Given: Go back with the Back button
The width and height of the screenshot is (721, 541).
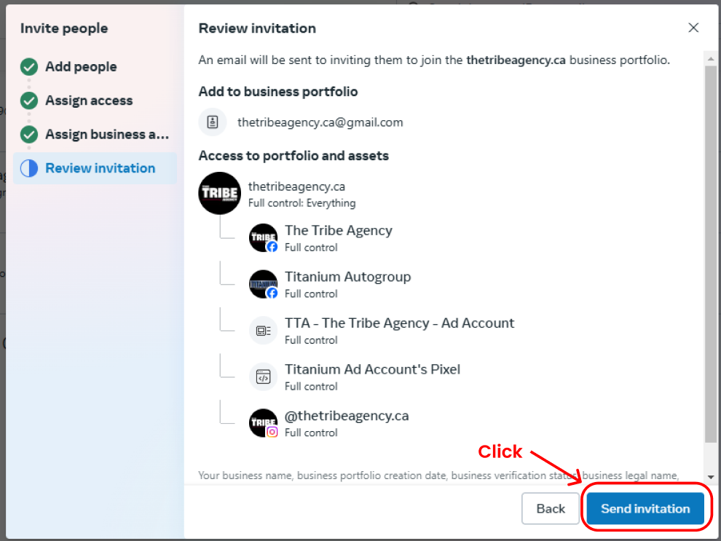Looking at the screenshot, I should (x=551, y=508).
